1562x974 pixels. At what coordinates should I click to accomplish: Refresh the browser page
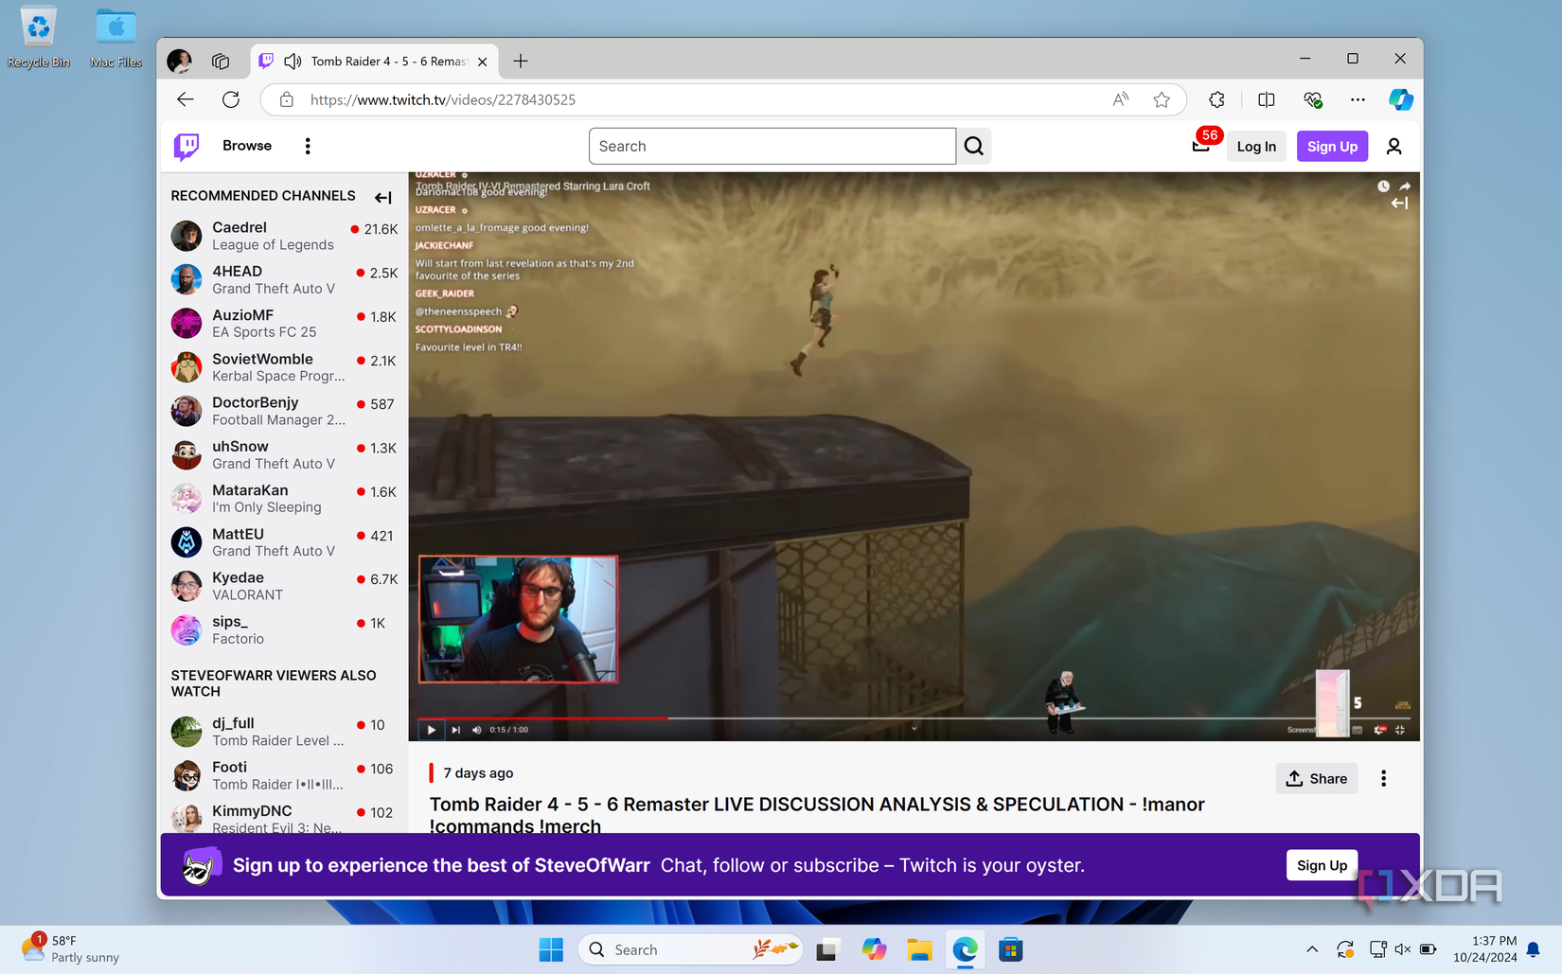pyautogui.click(x=231, y=99)
